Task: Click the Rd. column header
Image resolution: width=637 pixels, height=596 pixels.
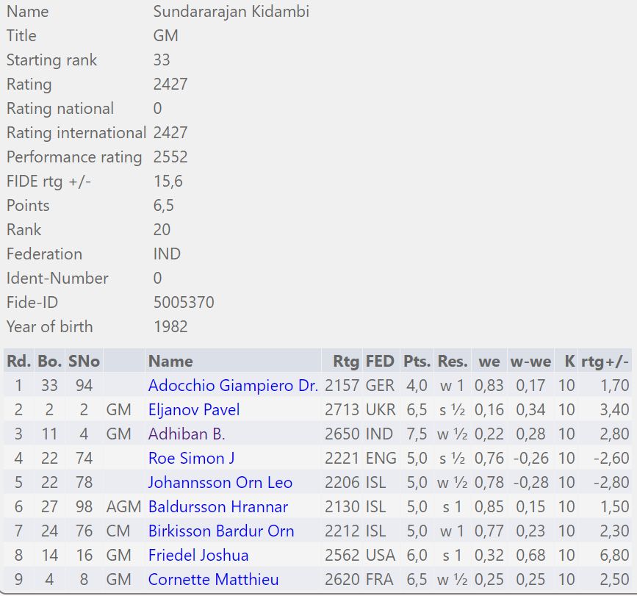Action: click(x=18, y=361)
